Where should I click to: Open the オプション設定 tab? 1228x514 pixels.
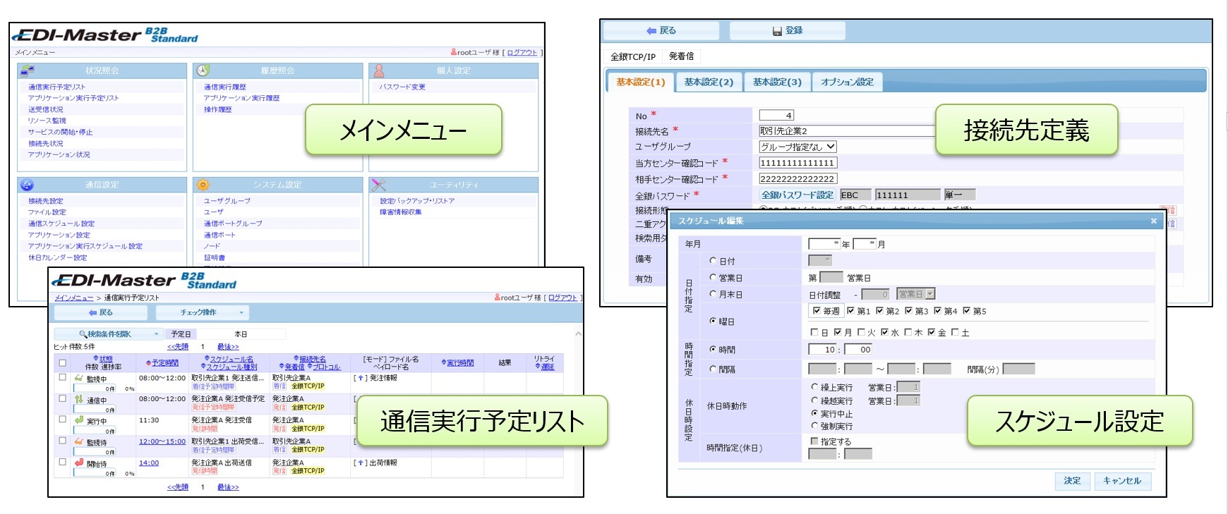847,82
